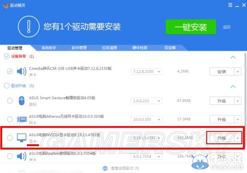This screenshot has height=173, width=247.
Task: Toggle the 设备异常 group checkbox
Action: 7,56
